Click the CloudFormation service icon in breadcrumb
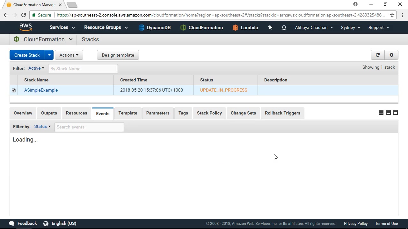Viewport: 408px width, 229px height. tap(17, 39)
